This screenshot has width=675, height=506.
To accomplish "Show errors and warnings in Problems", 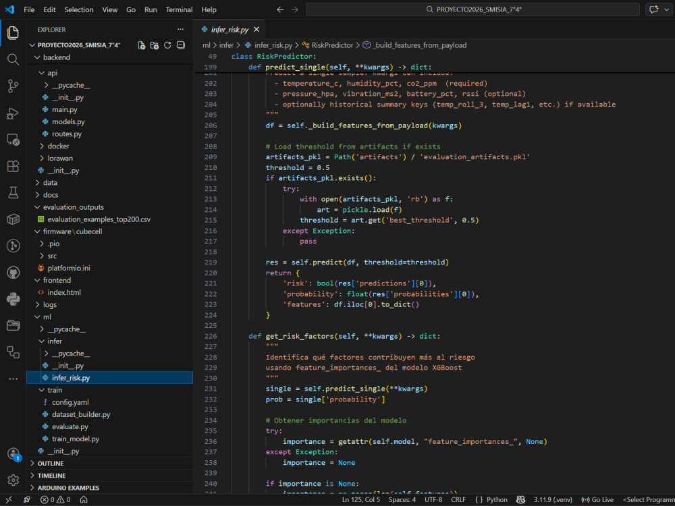I will (55, 499).
